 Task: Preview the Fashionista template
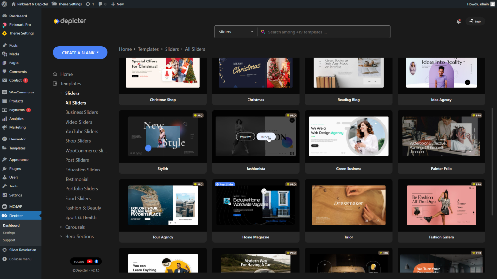245,137
